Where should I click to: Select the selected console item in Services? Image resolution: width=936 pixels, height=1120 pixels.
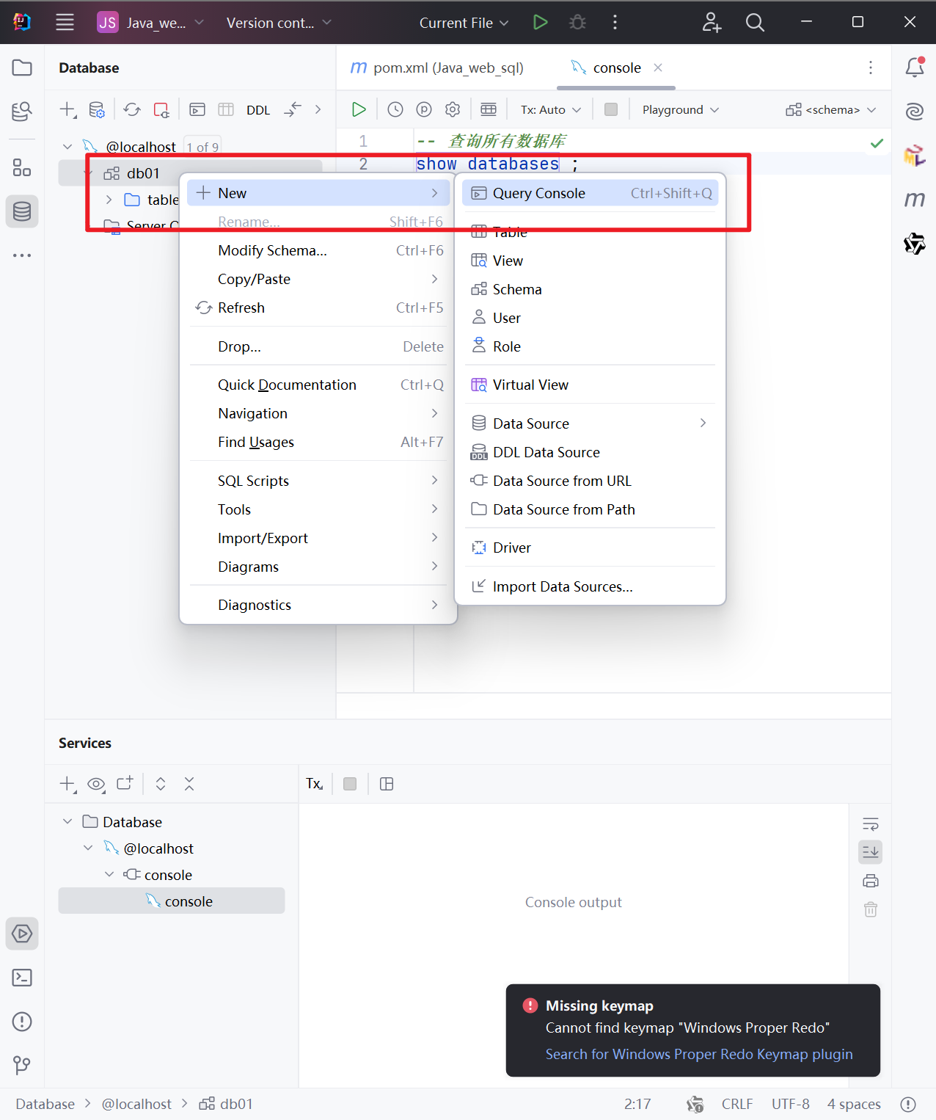tap(172, 901)
